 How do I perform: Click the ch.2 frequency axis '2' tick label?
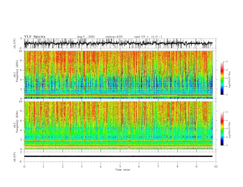click(22, 140)
